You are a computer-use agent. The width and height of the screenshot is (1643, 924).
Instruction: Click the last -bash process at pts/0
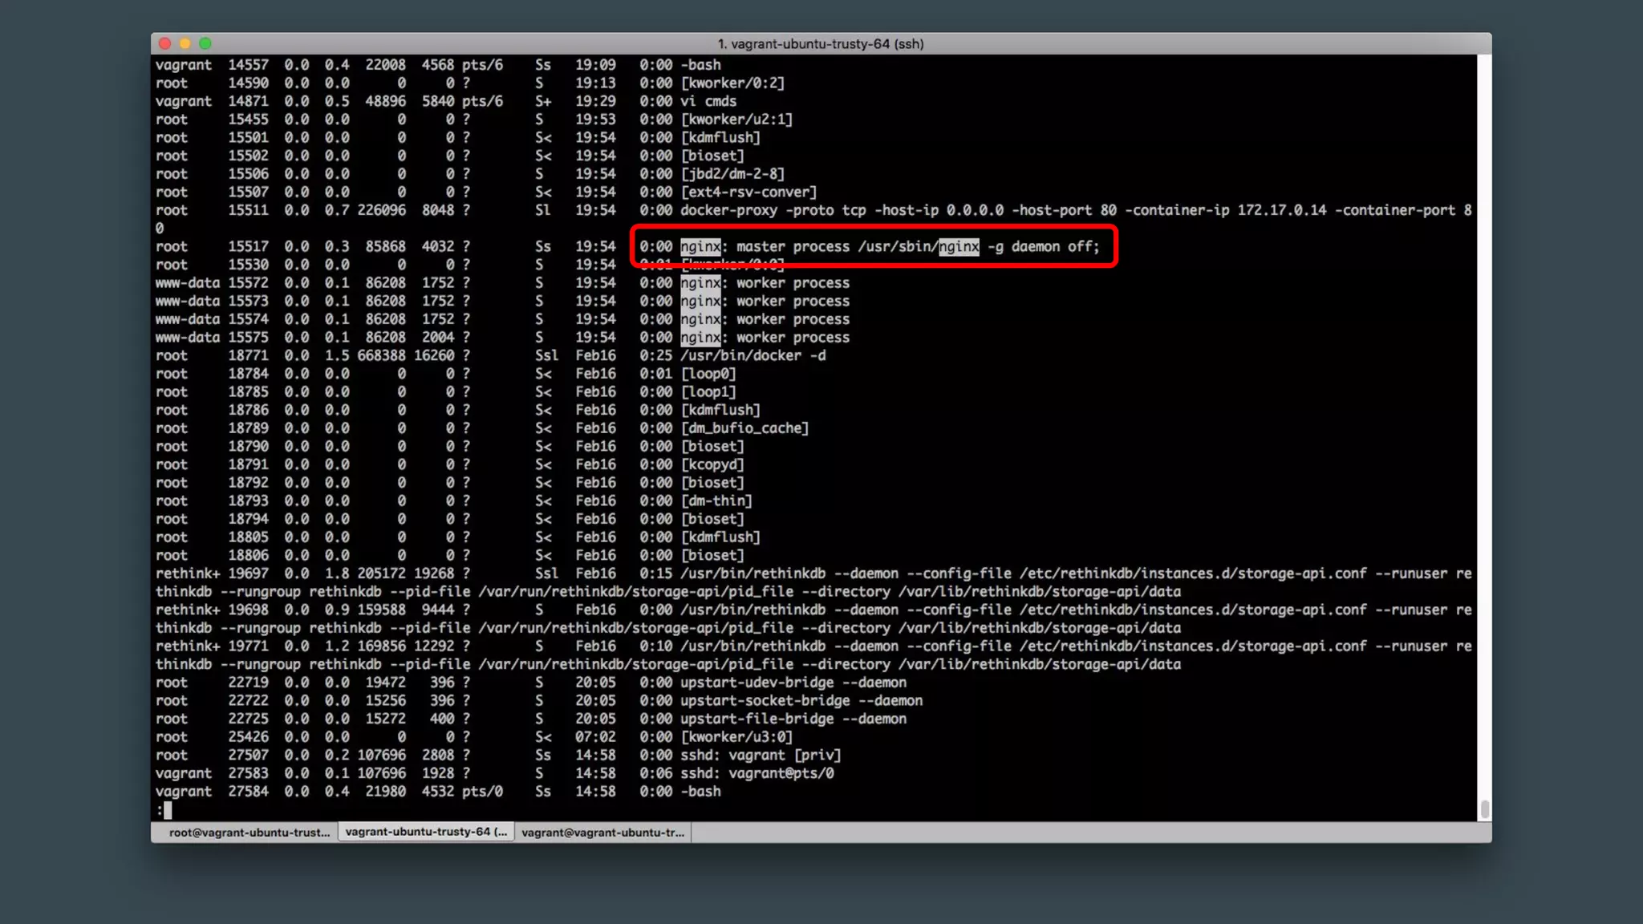point(700,792)
